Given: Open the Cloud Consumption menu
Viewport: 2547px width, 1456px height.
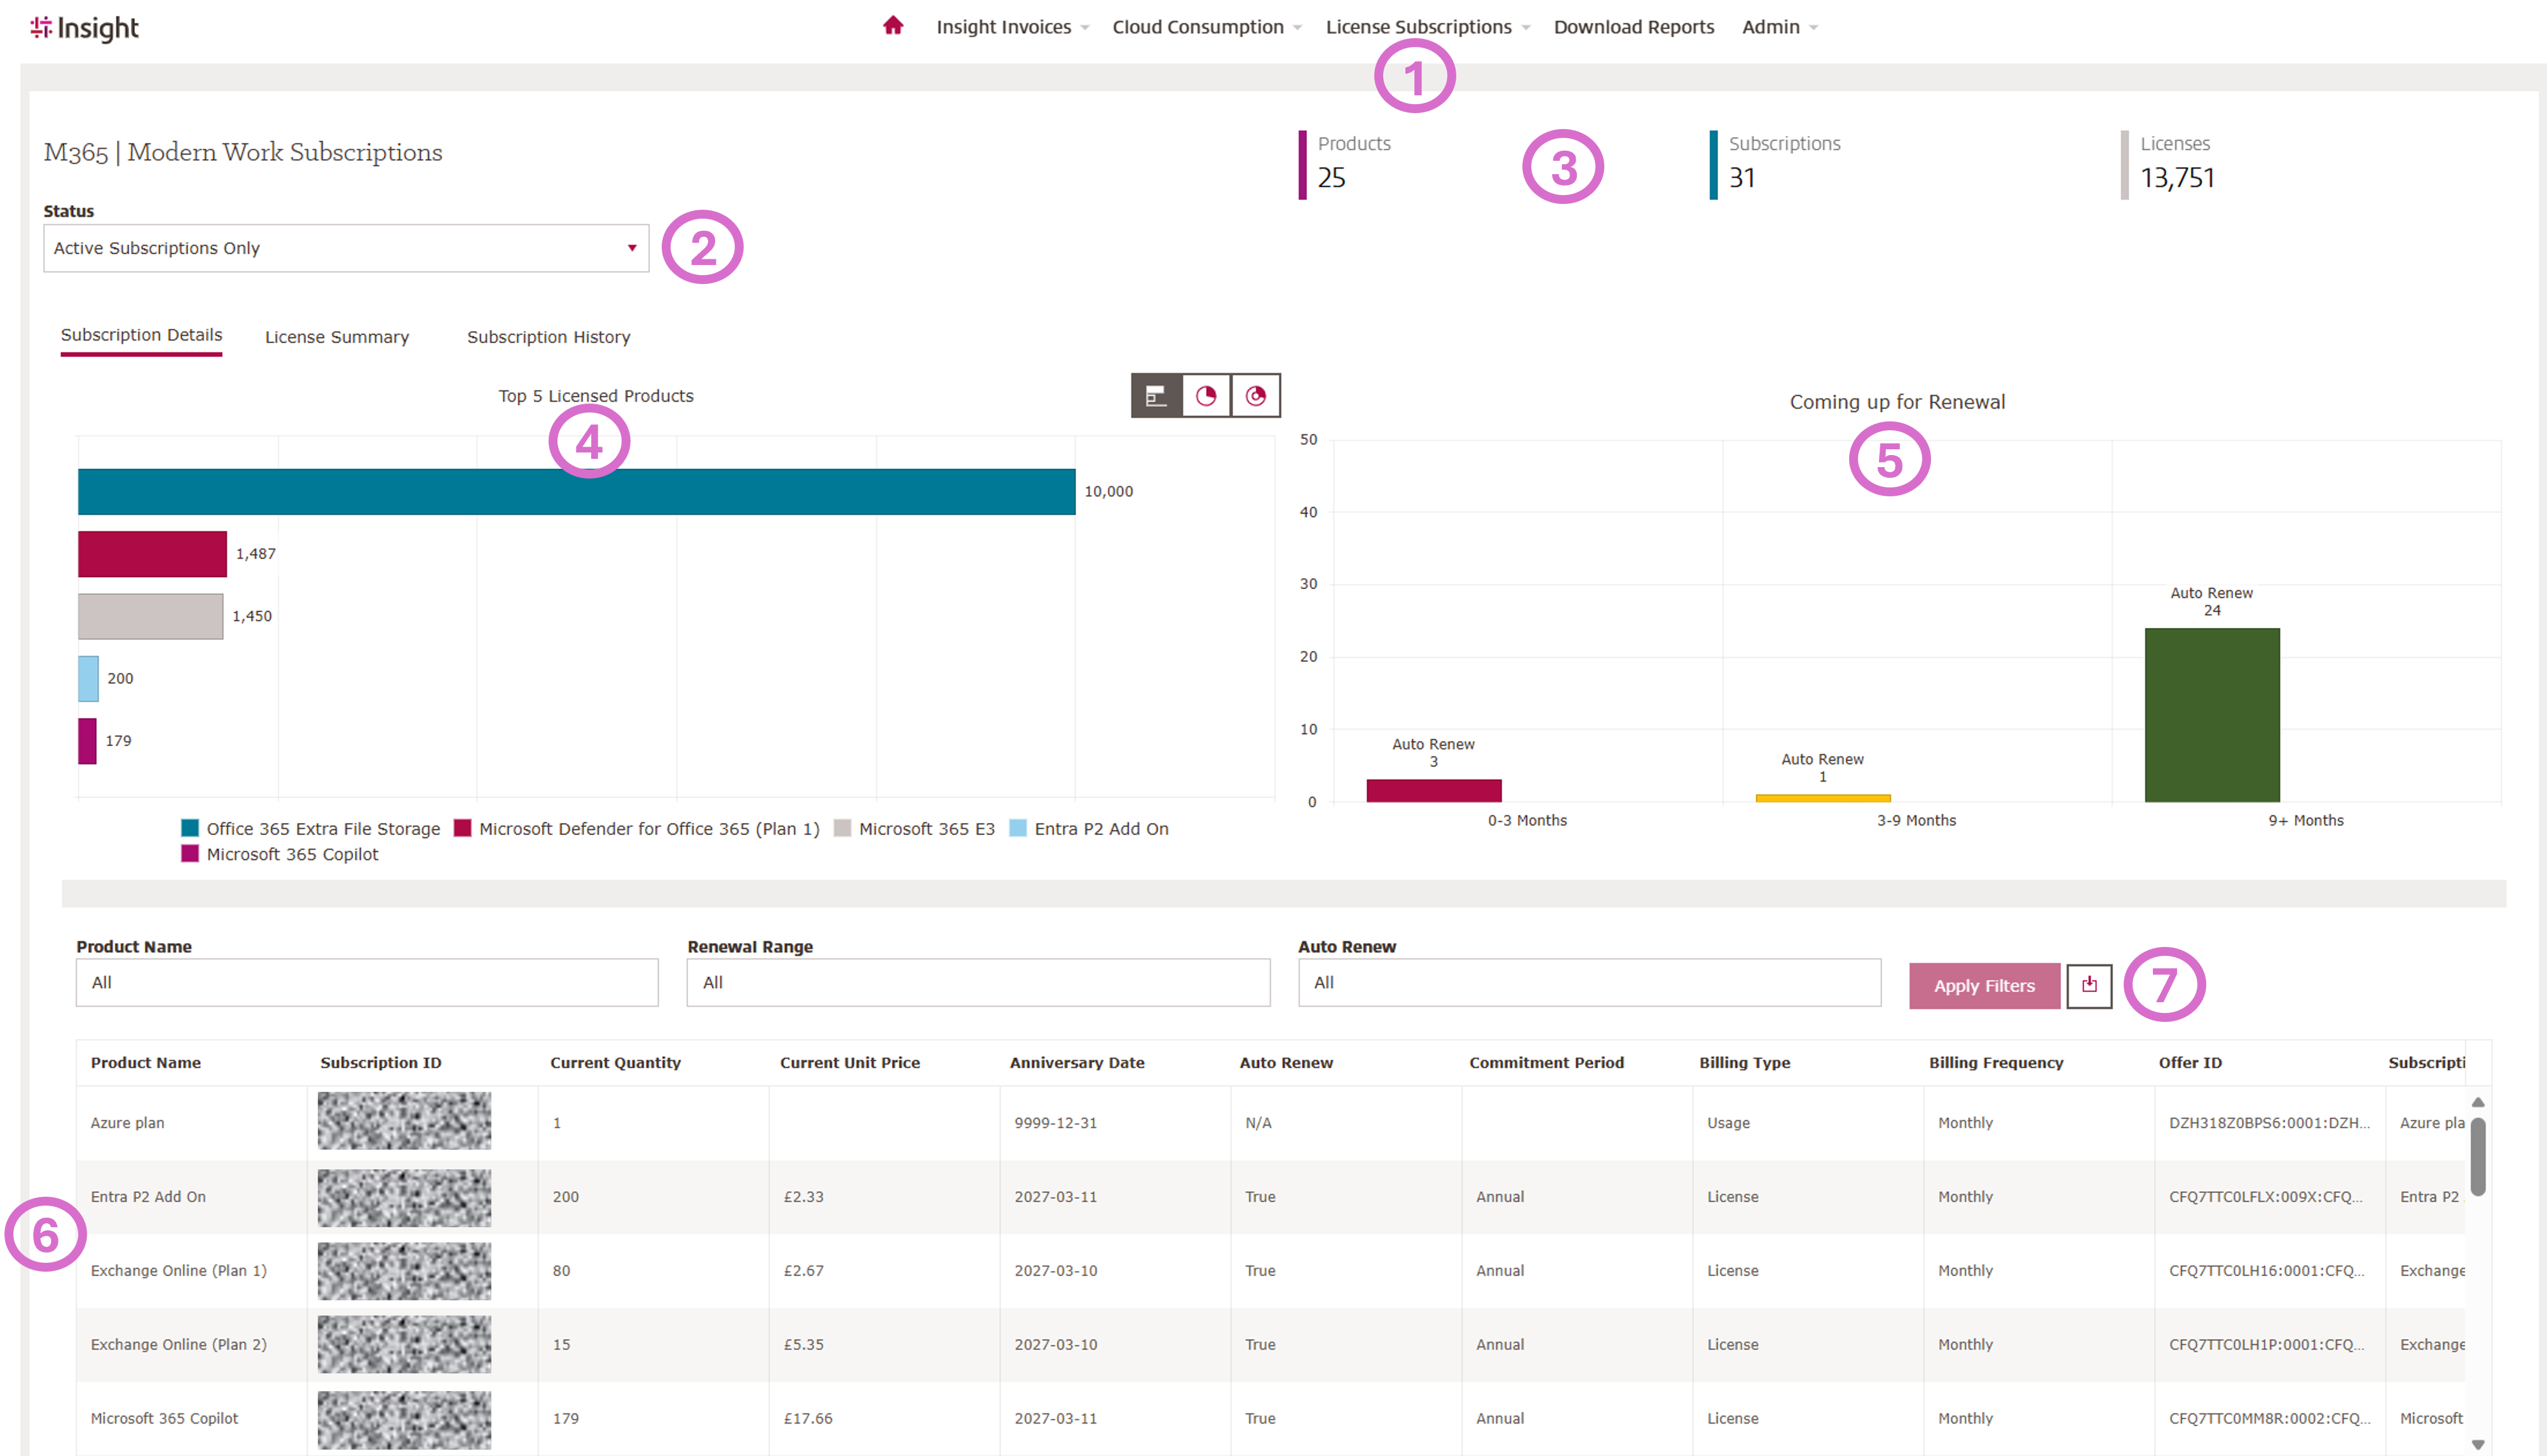Looking at the screenshot, I should (1207, 27).
